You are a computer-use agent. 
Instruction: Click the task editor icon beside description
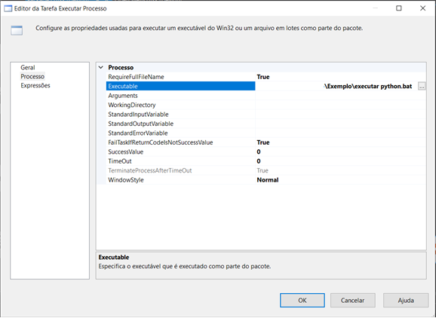click(x=17, y=31)
